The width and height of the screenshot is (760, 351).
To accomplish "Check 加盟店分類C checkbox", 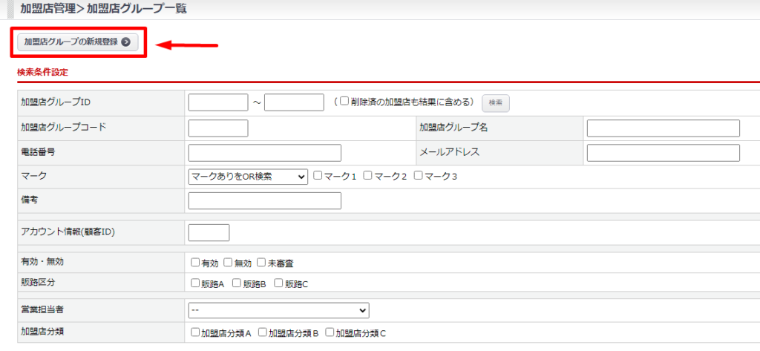I will [330, 332].
